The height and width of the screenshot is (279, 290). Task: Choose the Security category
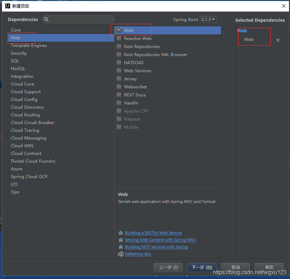coord(61,53)
